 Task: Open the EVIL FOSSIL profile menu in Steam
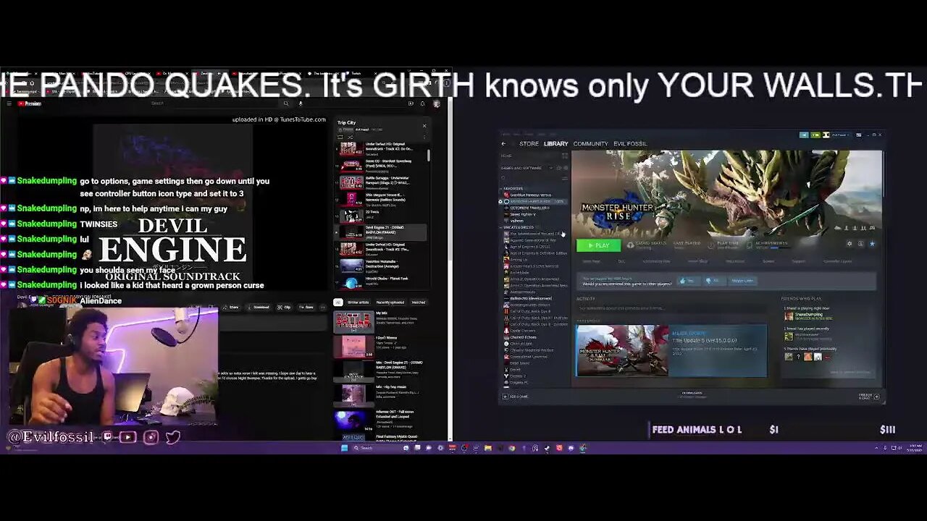(630, 144)
